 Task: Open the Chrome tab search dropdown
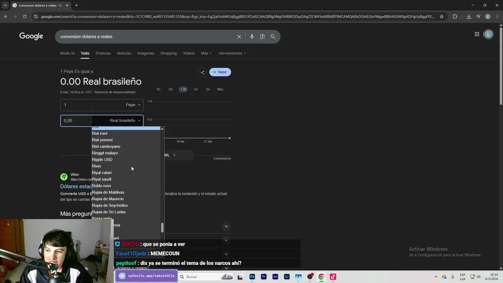click(x=5, y=6)
